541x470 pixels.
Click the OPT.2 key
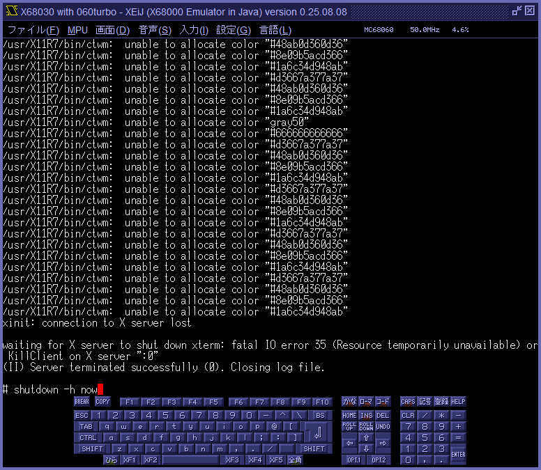(x=379, y=460)
